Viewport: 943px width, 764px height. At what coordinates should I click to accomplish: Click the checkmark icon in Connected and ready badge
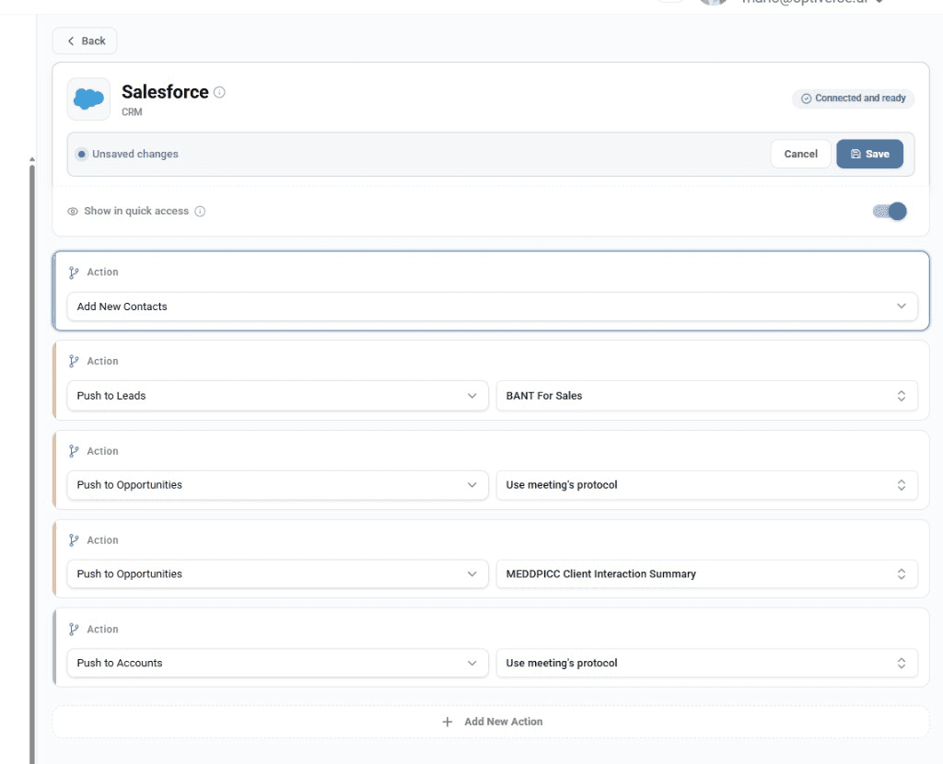[806, 98]
